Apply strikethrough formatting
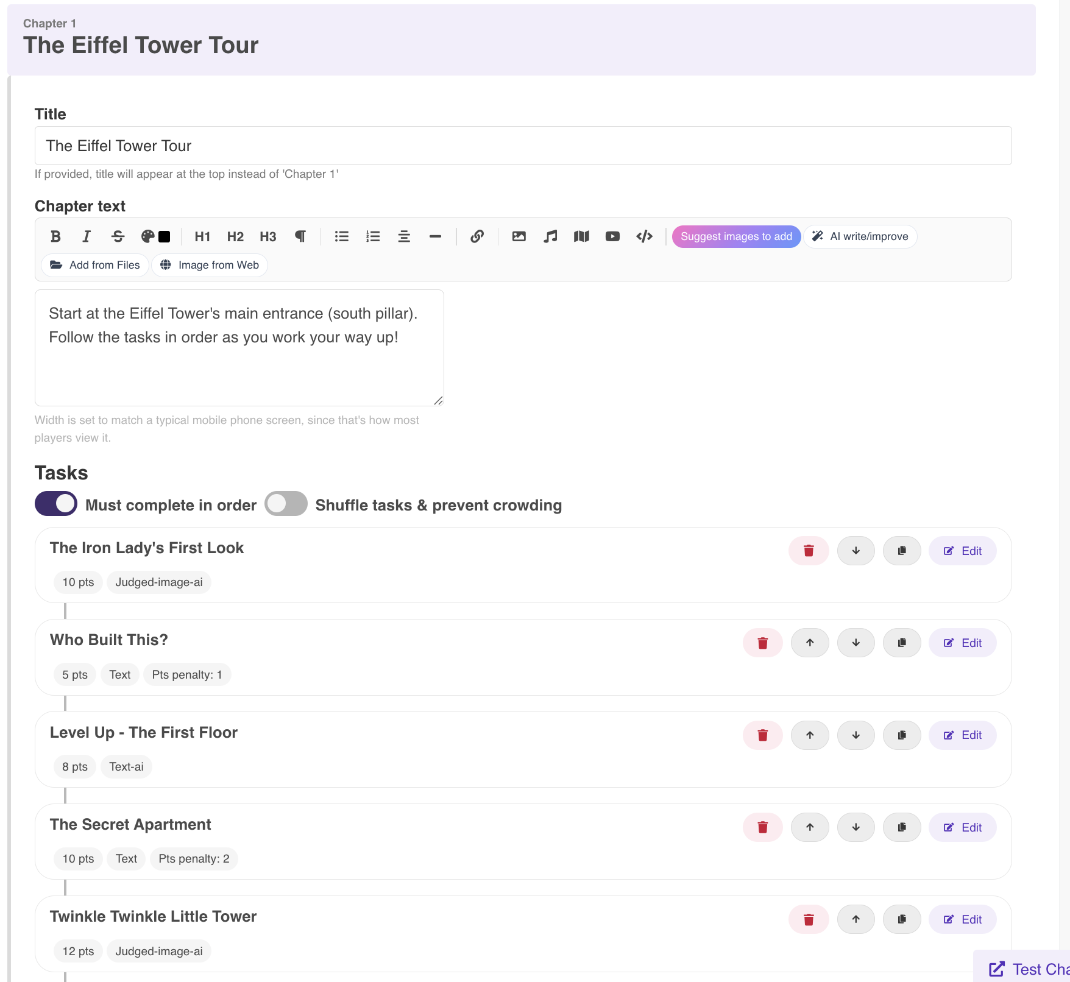 (x=118, y=236)
